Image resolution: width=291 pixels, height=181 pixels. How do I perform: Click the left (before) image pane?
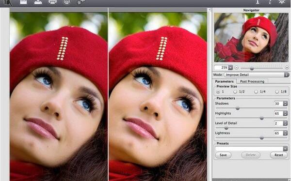tap(59, 96)
